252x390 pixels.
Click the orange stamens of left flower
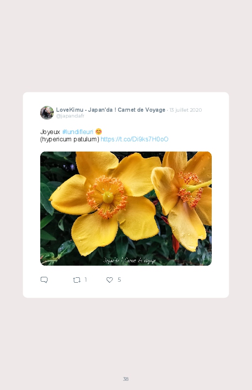click(x=107, y=197)
